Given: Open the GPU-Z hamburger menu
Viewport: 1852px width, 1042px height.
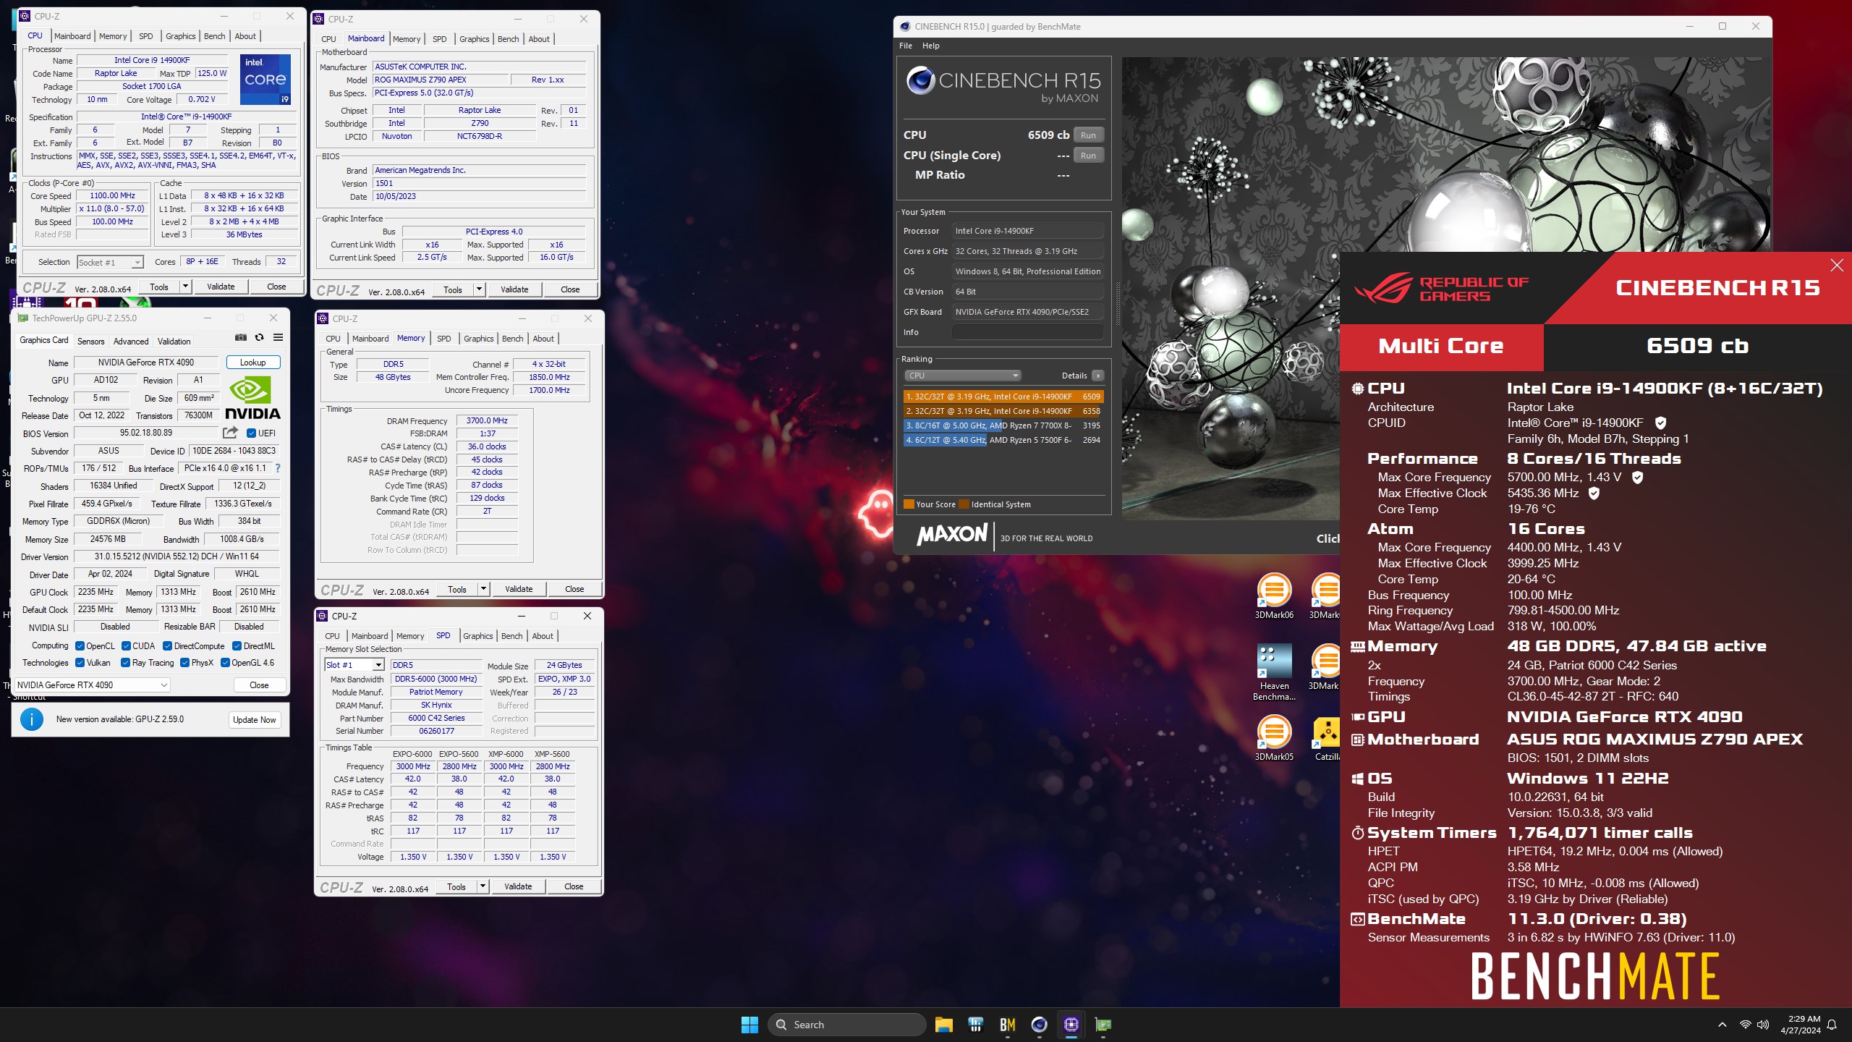Looking at the screenshot, I should coord(278,338).
